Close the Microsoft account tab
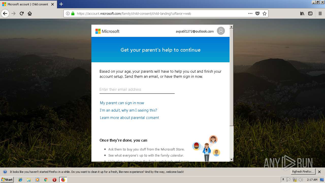 tap(53, 4)
